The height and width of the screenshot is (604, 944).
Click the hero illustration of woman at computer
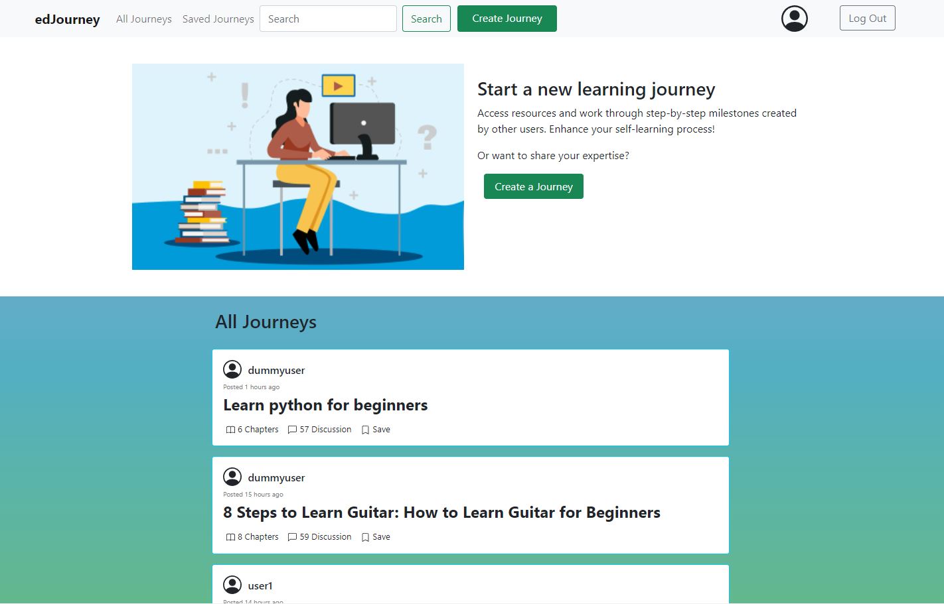pyautogui.click(x=298, y=166)
